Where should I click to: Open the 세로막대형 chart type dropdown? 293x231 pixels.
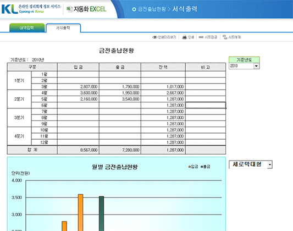(270, 164)
